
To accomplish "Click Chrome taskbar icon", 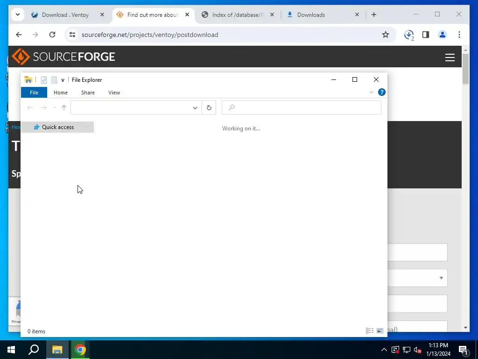I will click(80, 350).
